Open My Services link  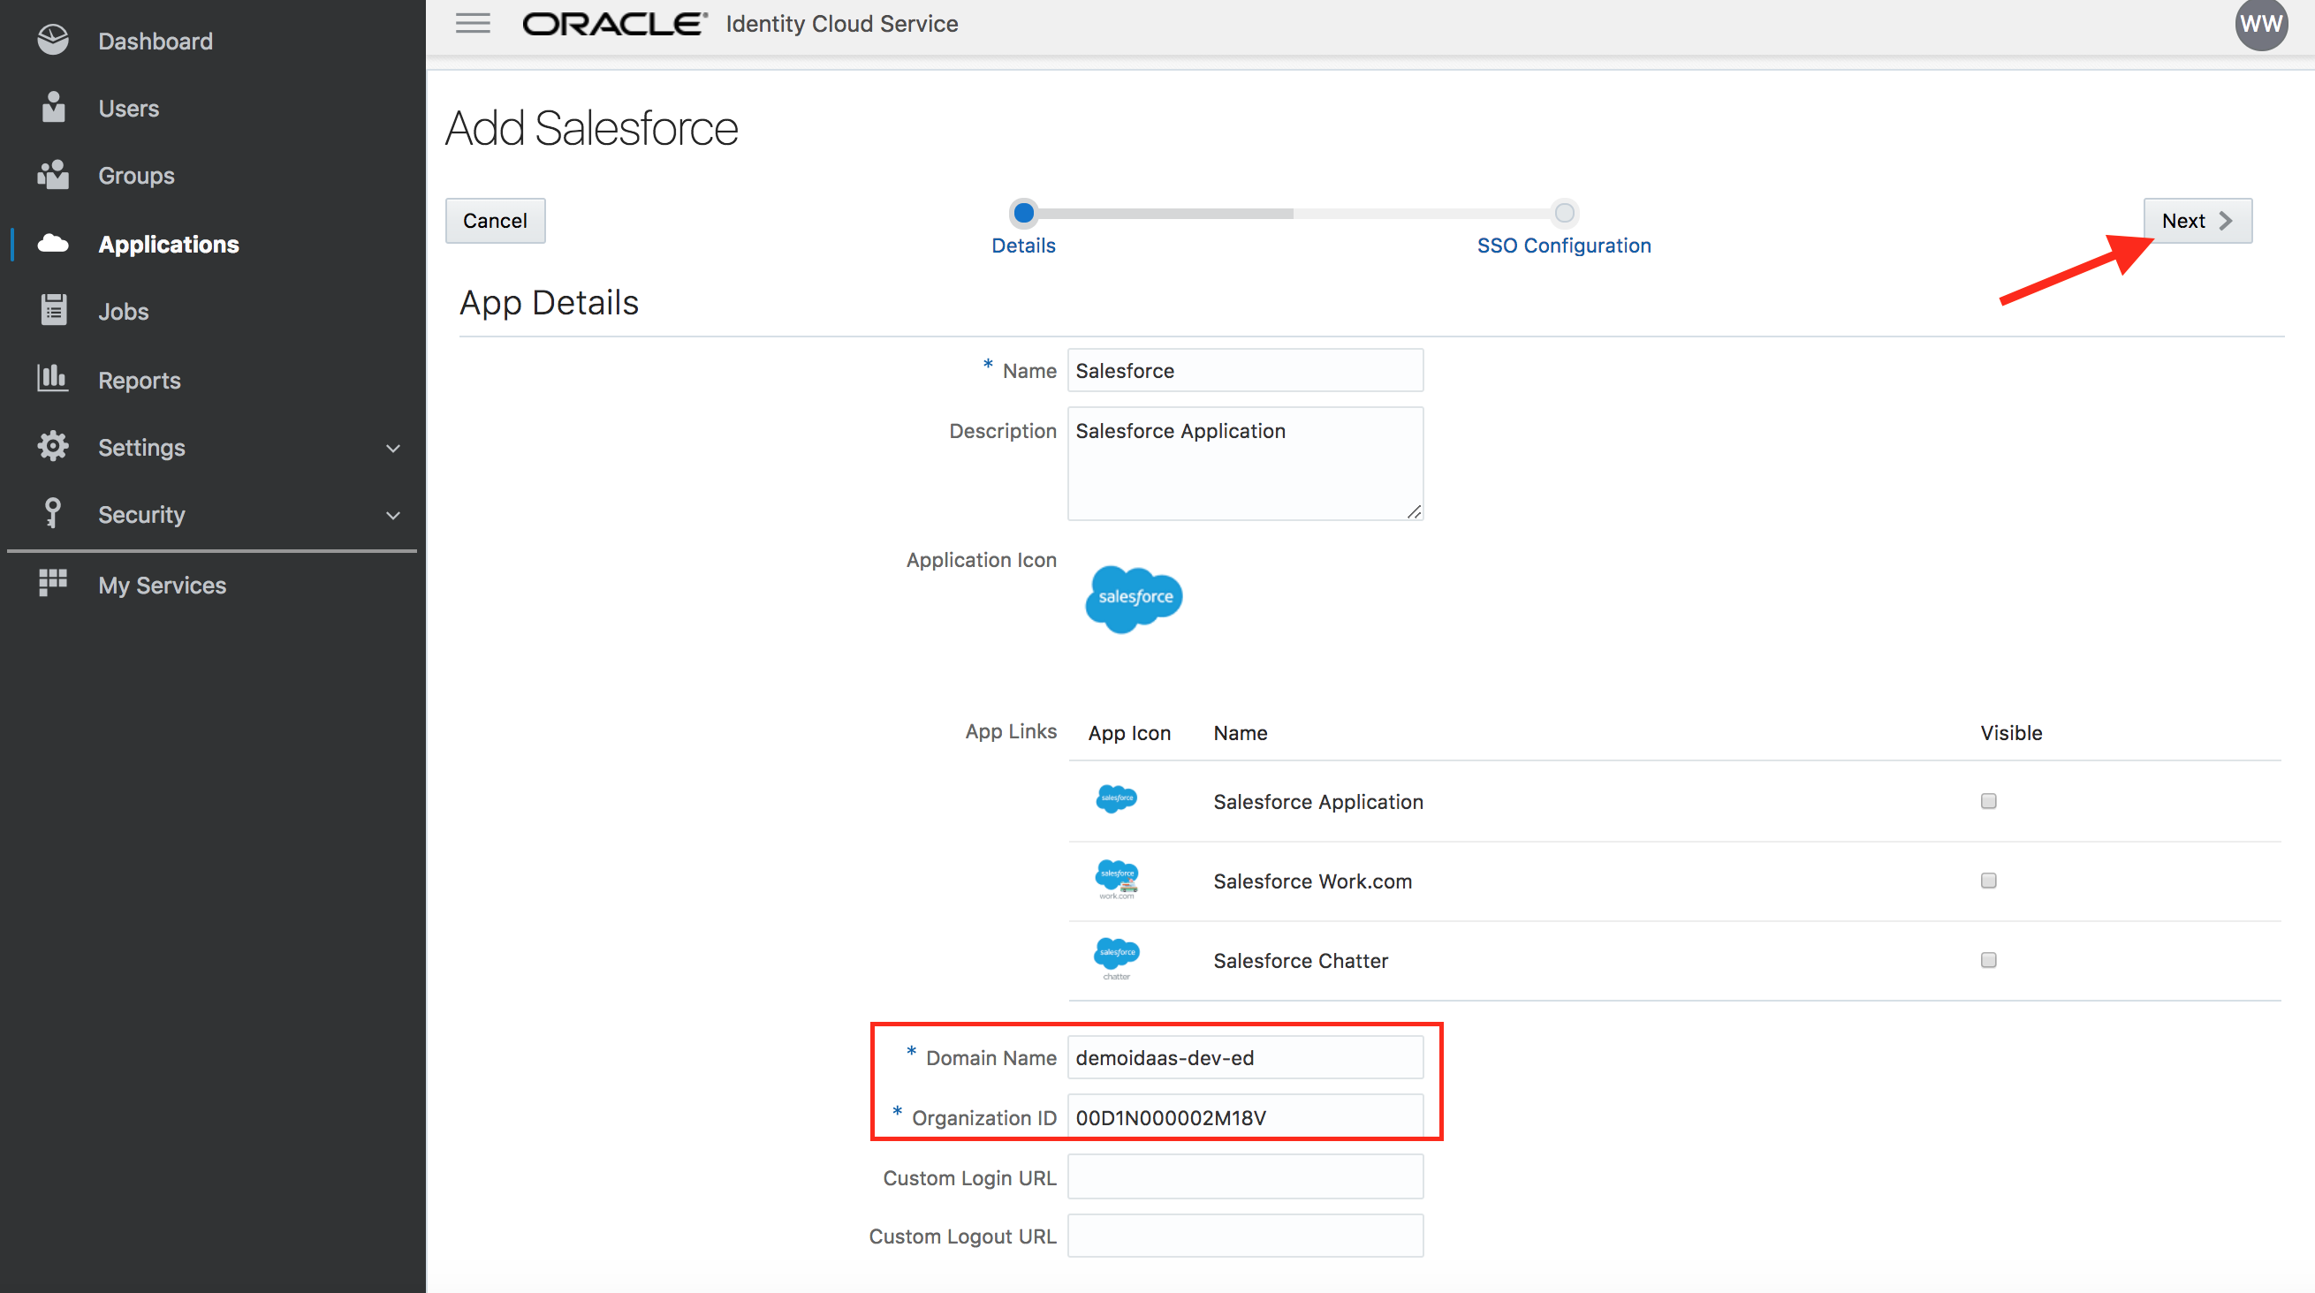(162, 585)
